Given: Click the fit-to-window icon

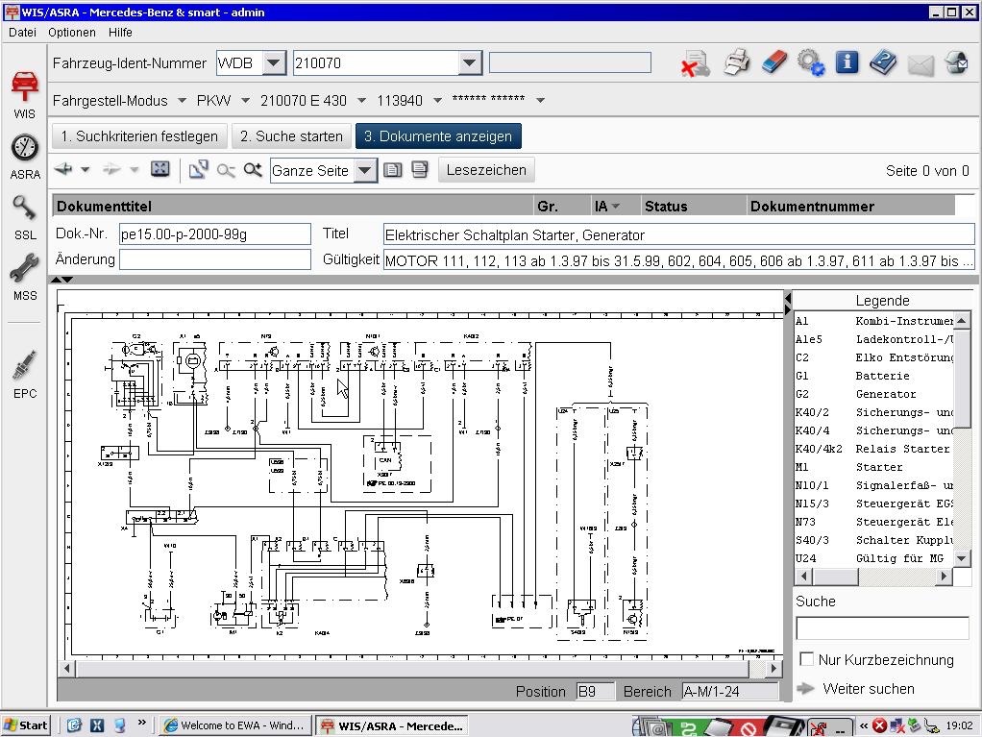Looking at the screenshot, I should point(160,169).
